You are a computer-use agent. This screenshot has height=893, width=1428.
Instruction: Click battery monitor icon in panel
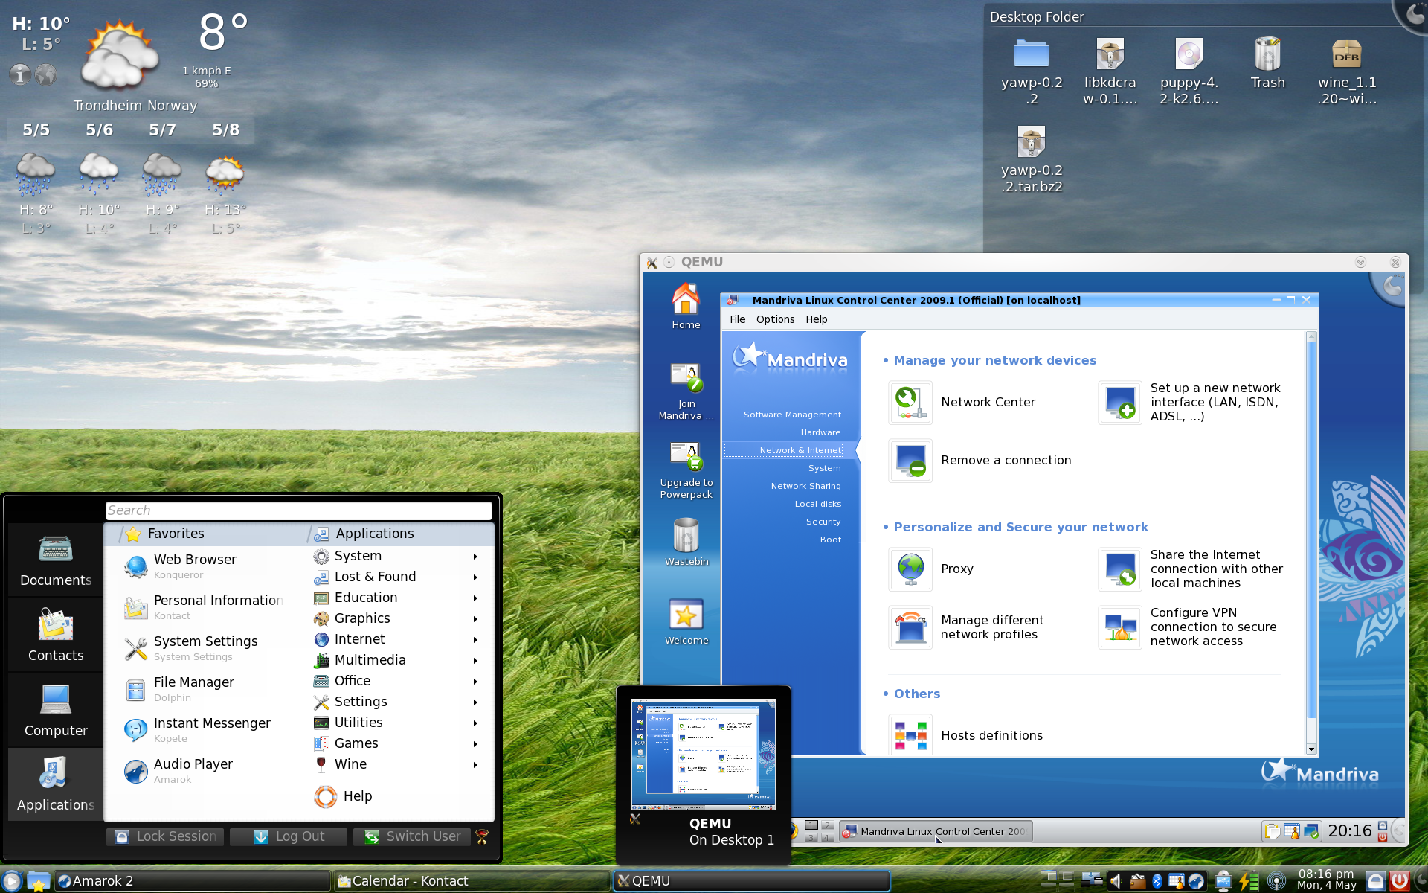(x=1249, y=881)
